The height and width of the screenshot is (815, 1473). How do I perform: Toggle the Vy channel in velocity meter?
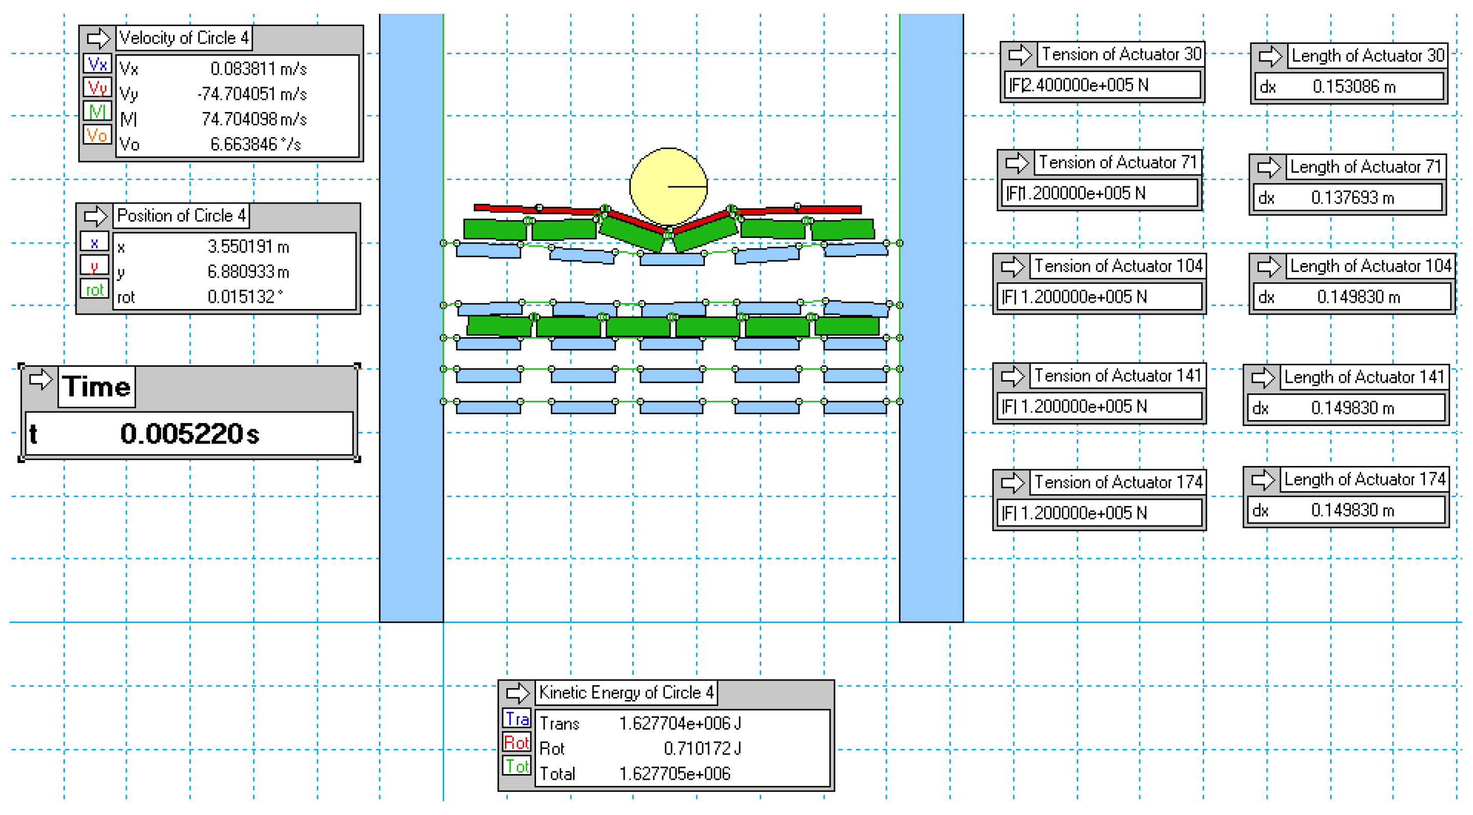97,88
